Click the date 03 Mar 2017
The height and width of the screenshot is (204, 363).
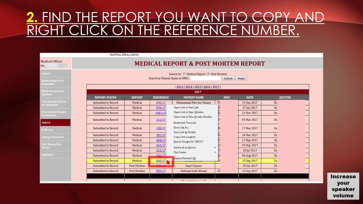(250, 120)
